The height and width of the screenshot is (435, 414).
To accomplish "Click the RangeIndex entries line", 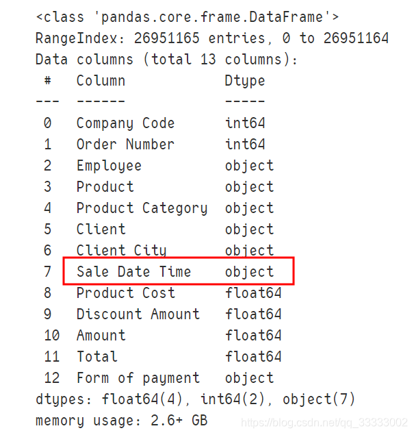I will [x=212, y=38].
